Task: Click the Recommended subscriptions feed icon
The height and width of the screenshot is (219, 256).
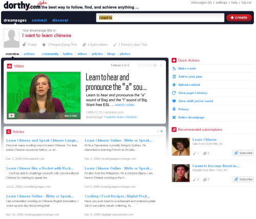Action: [x=174, y=129]
